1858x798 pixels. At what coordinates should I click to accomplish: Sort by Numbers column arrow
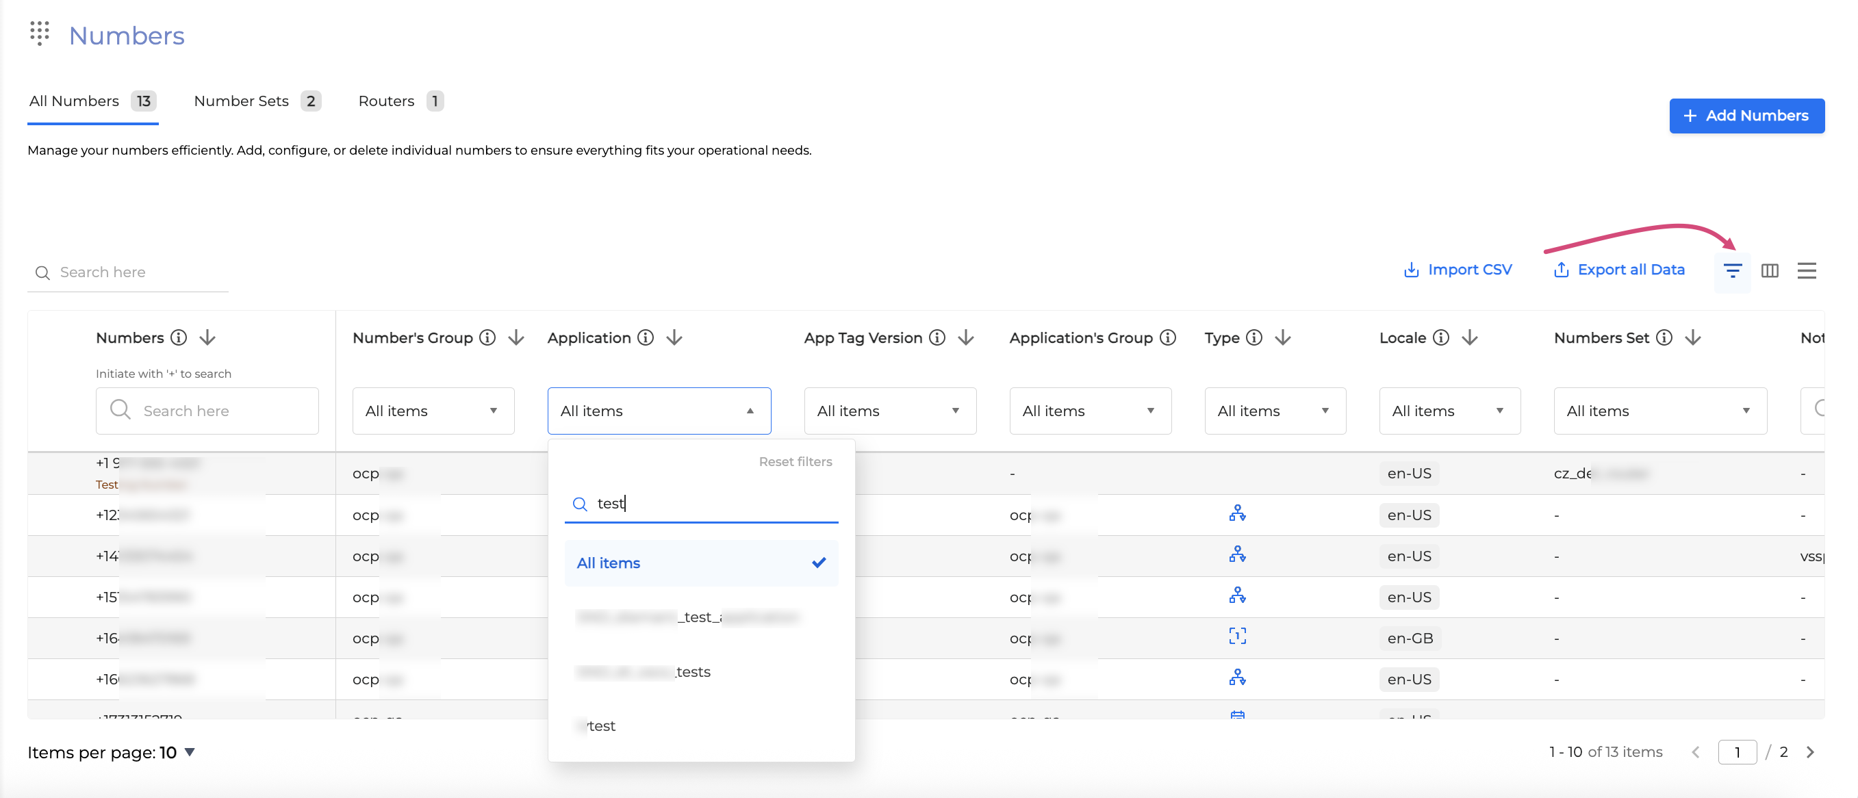pos(207,337)
